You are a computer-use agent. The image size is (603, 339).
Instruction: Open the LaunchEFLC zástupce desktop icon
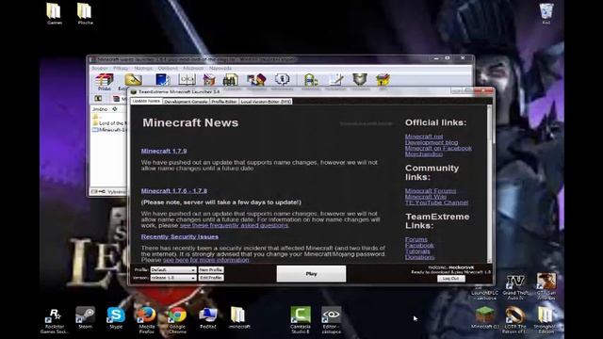[x=484, y=293]
